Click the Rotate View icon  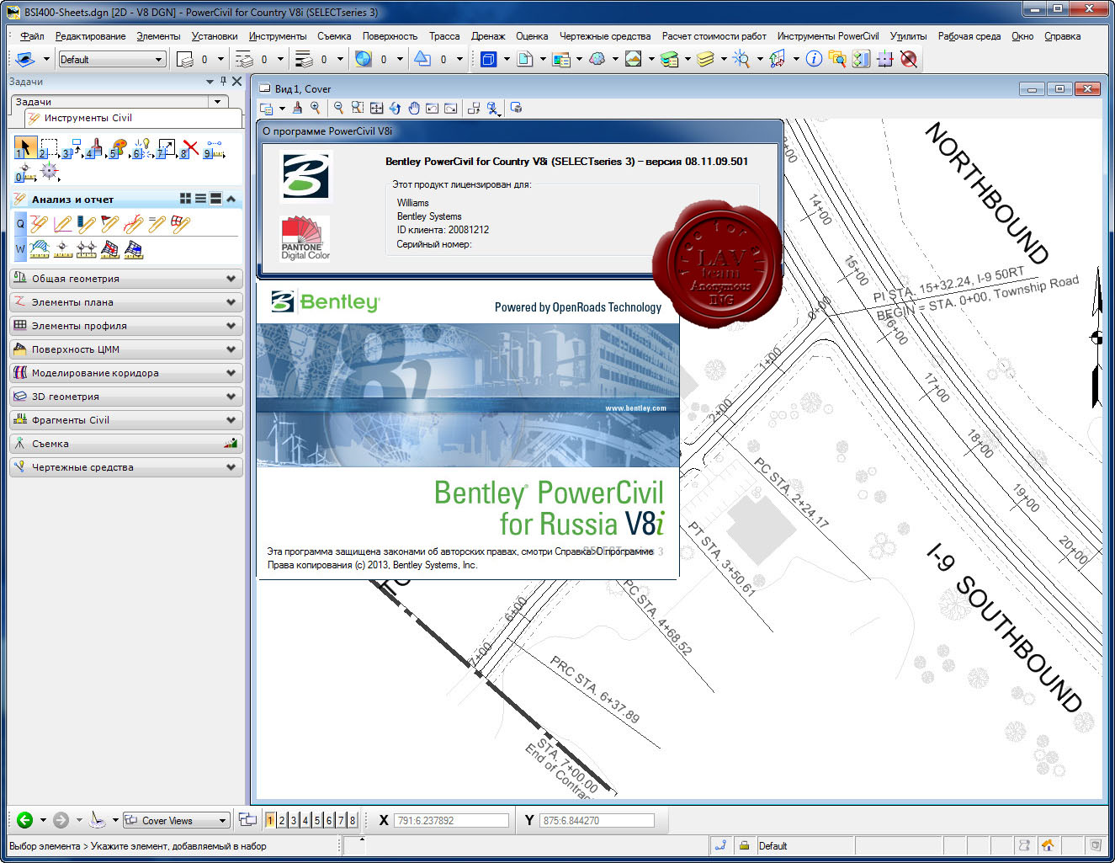(x=395, y=108)
